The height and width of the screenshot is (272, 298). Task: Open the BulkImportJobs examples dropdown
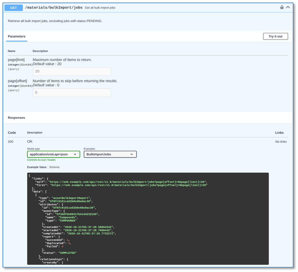110,154
